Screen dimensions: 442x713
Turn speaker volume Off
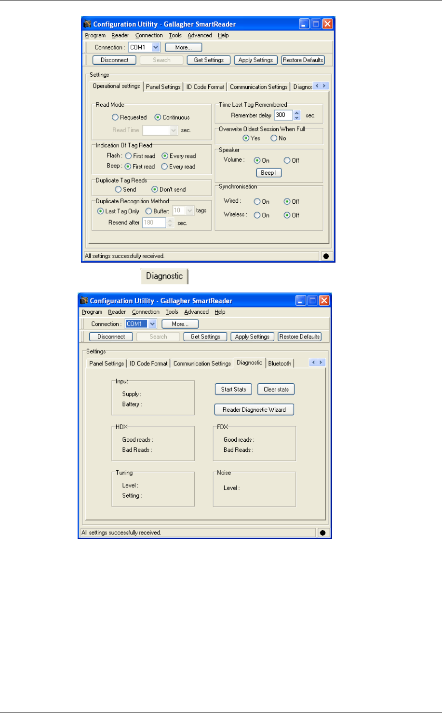click(x=287, y=161)
